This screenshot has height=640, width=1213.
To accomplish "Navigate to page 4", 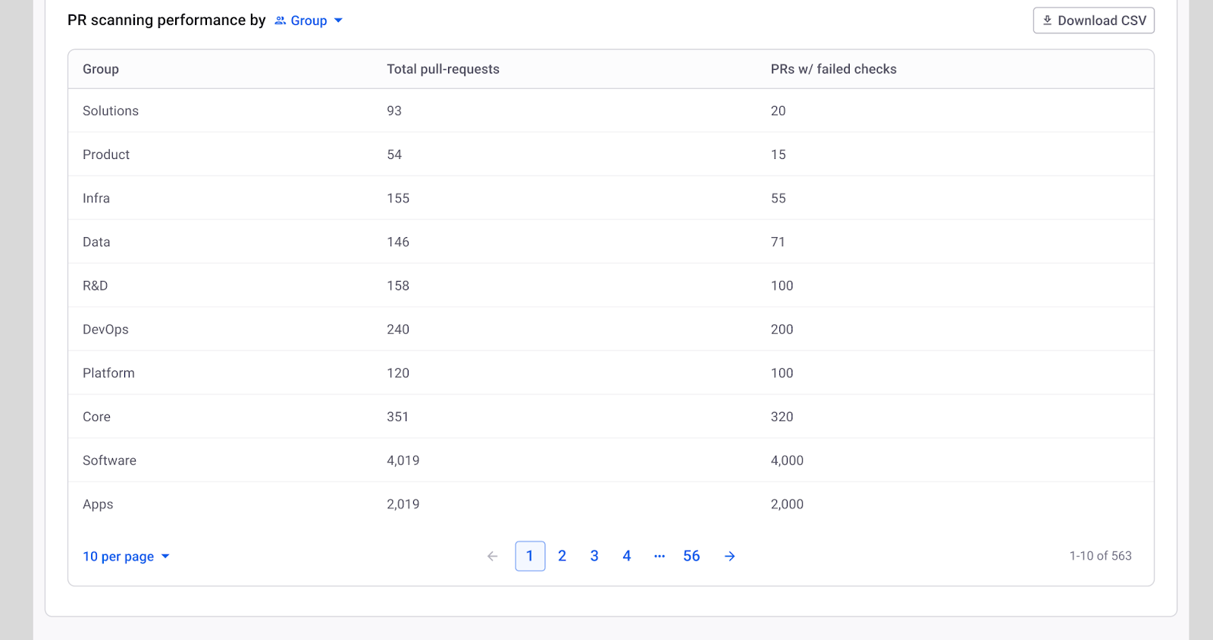I will [627, 556].
